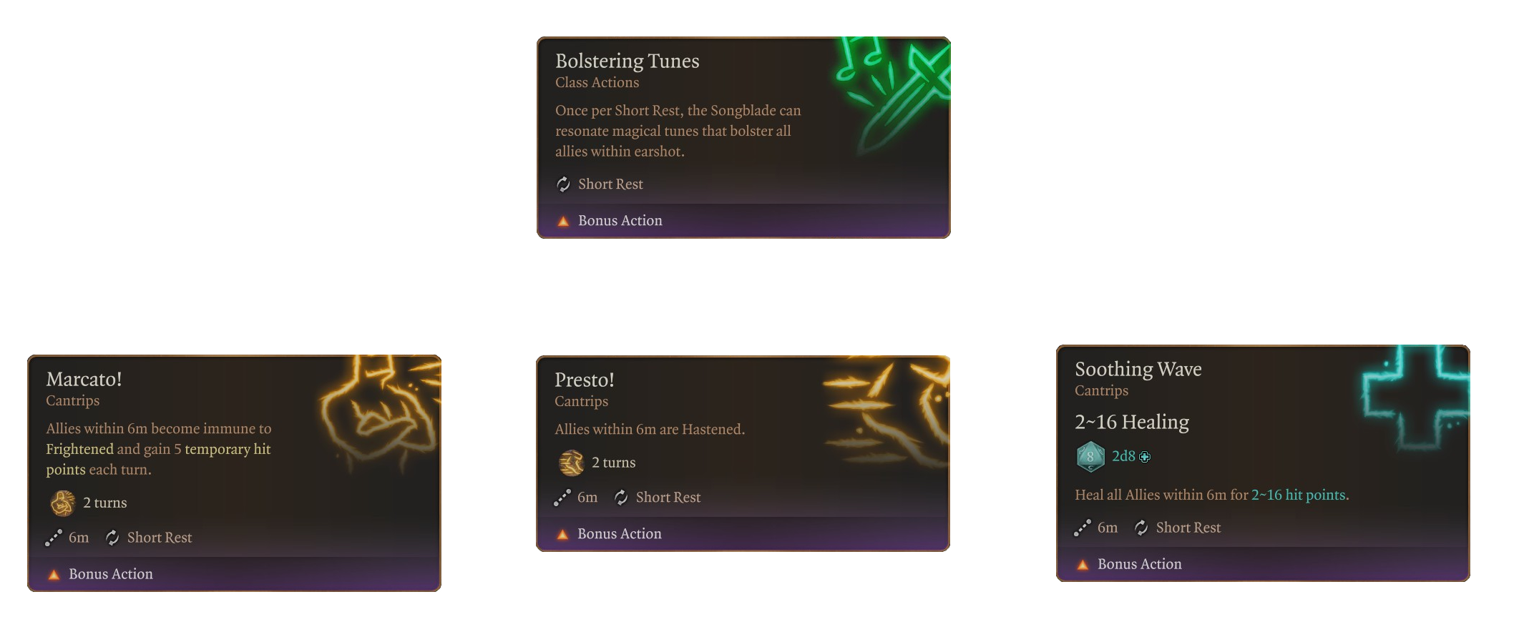Click the Soothing Wave bonus action triangle
The image size is (1519, 637).
coord(1083,565)
